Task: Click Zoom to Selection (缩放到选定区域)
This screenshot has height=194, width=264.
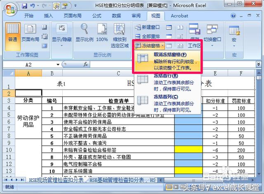Action: (120, 33)
